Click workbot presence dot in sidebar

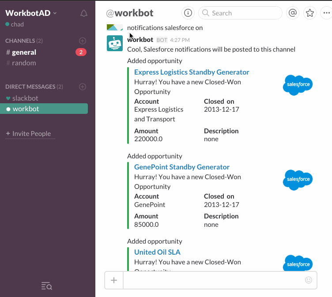click(8, 109)
